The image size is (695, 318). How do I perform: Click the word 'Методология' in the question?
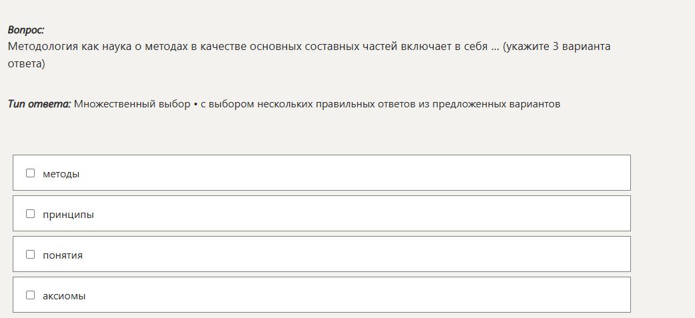pos(43,47)
